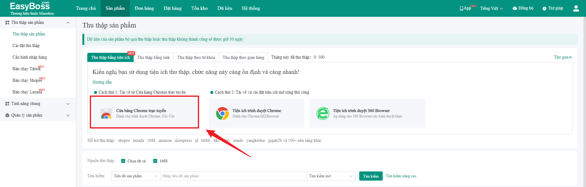This screenshot has width=586, height=187.
Task: Collapse the panel with Thu gọn
Action: 563,57
